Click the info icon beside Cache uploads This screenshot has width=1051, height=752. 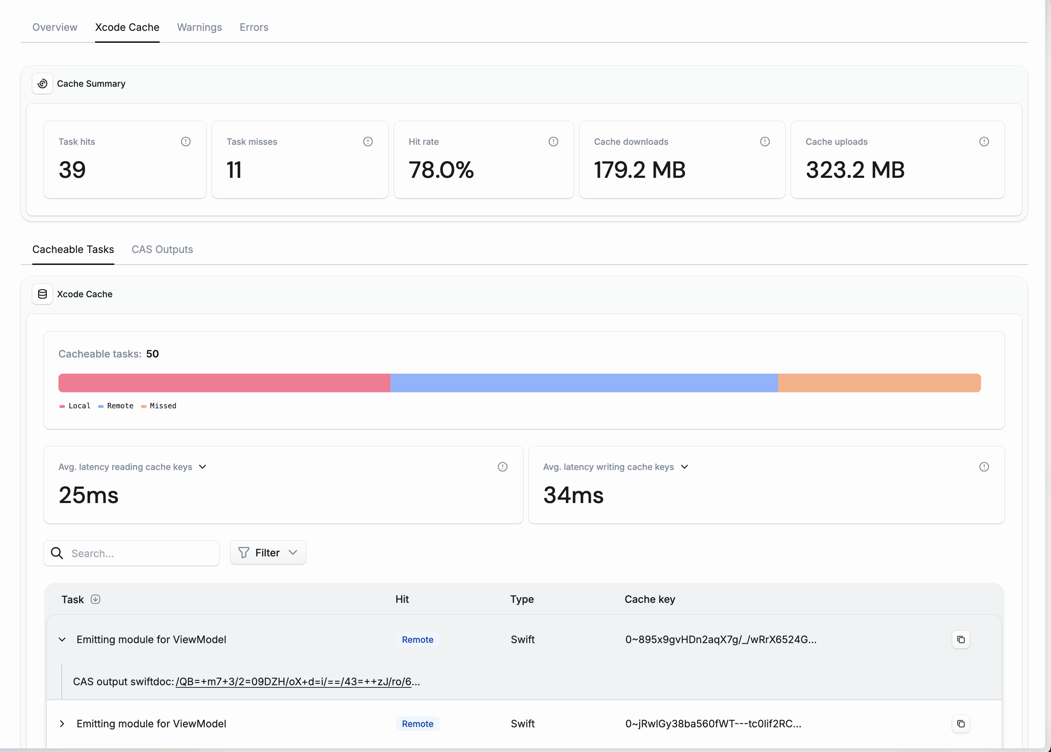pos(984,142)
